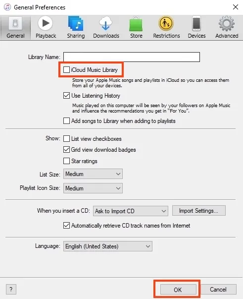This screenshot has width=243, height=299.
Task: Uncheck Automatically retrieve CD track names
Action: tap(66, 226)
